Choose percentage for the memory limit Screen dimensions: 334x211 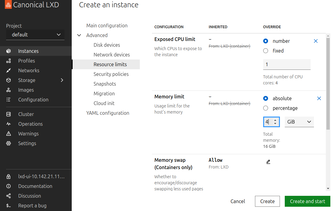tap(266, 108)
